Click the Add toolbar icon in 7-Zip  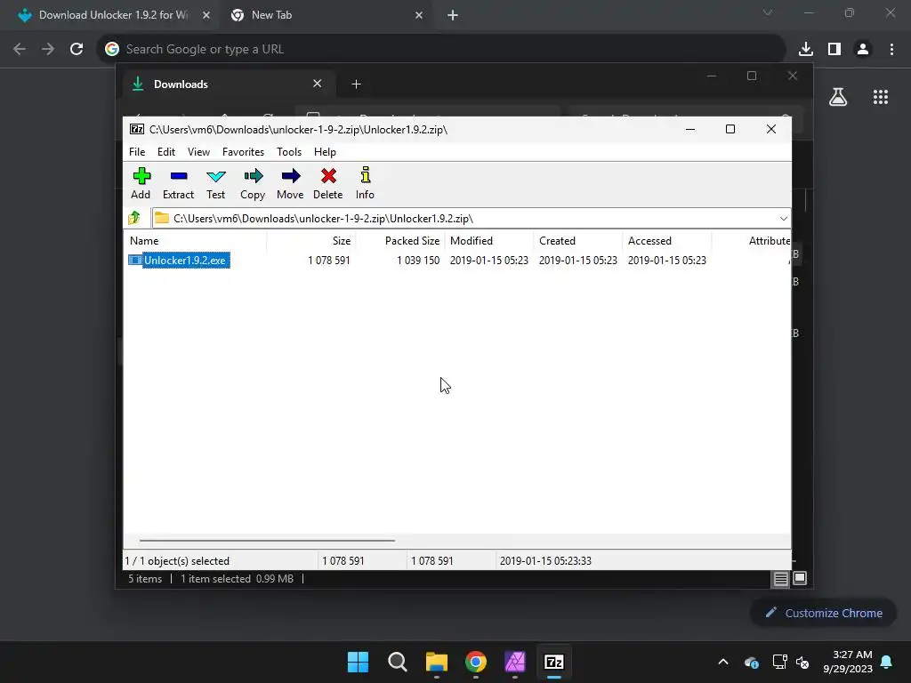tap(141, 183)
